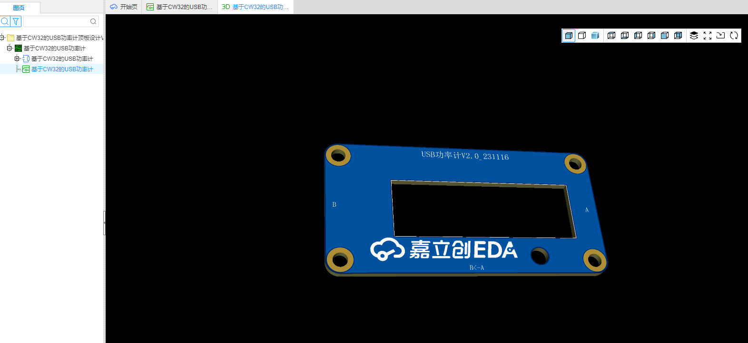Select the highlighted blue-text tree row
The image size is (748, 343).
[52, 69]
